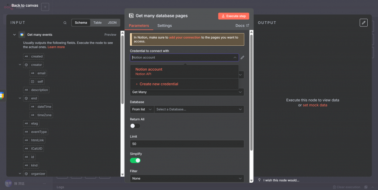Switch to the Settings tab

(165, 25)
